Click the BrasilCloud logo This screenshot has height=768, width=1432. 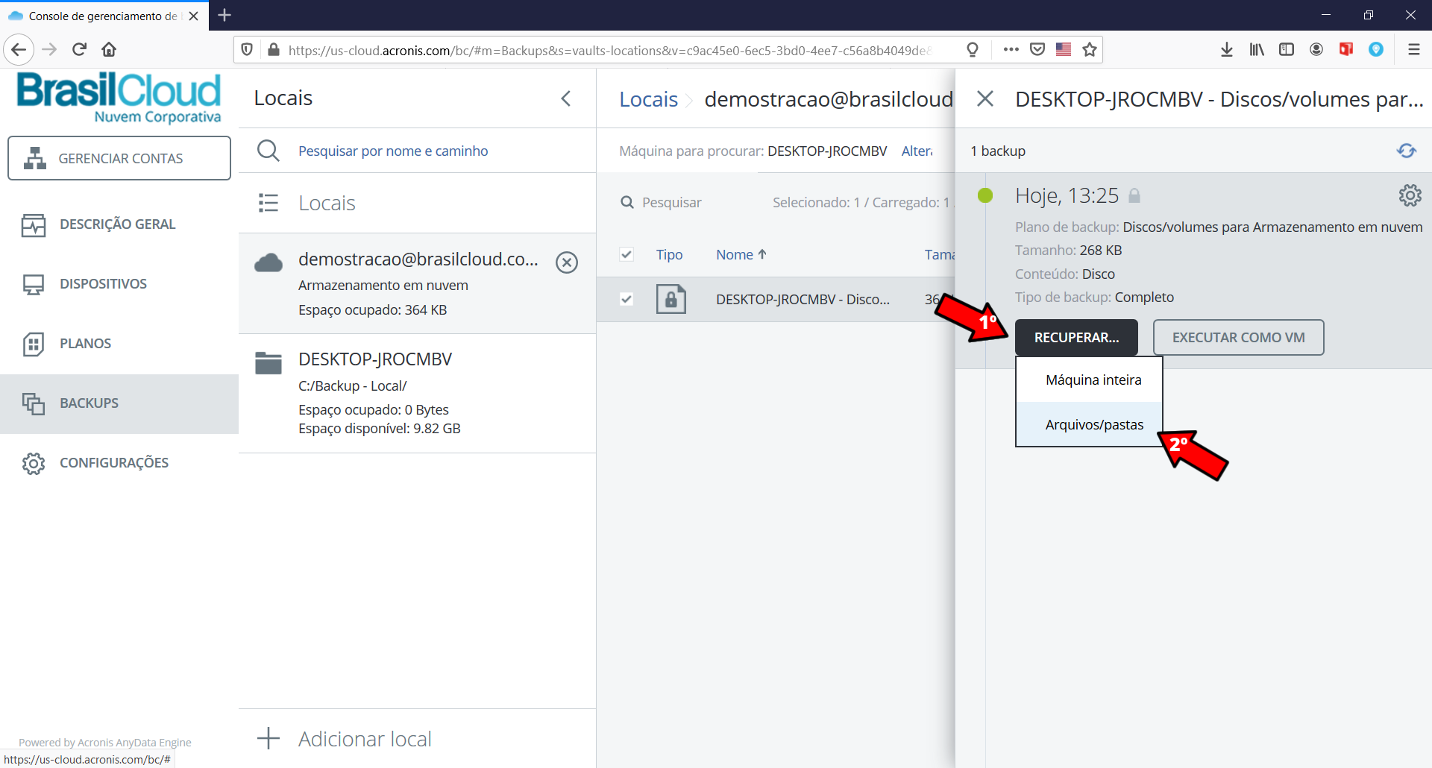119,97
